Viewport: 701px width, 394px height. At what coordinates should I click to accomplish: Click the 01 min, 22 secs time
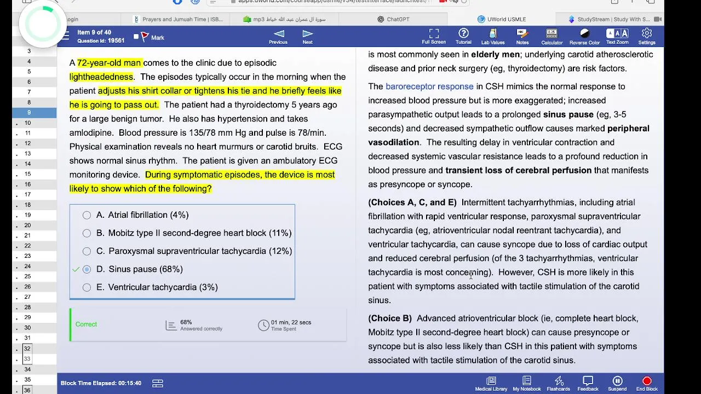291,322
